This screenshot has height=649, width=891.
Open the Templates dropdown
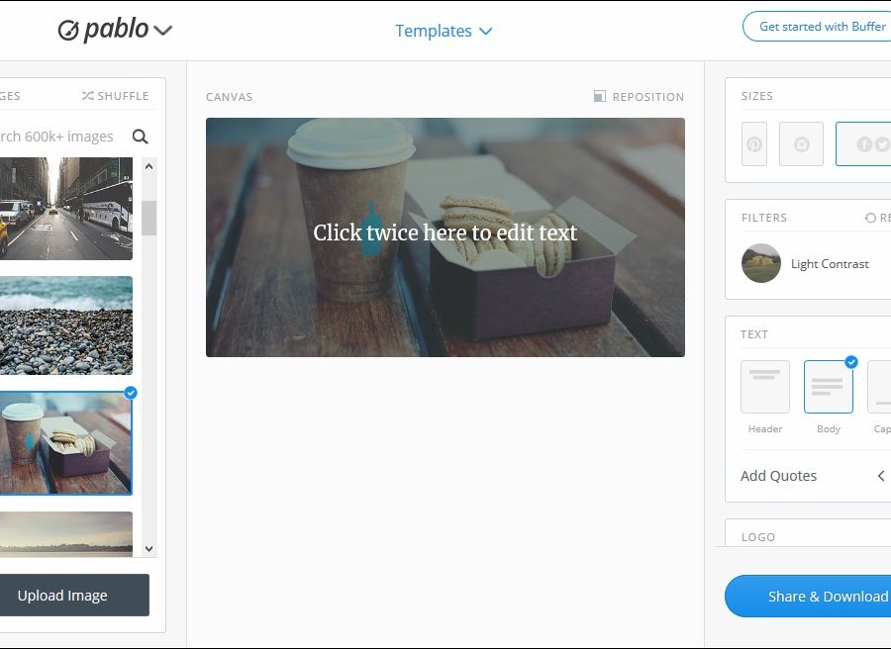point(444,31)
